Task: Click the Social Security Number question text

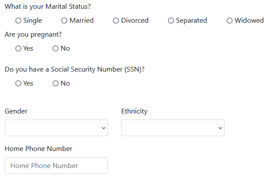Action: [75, 69]
